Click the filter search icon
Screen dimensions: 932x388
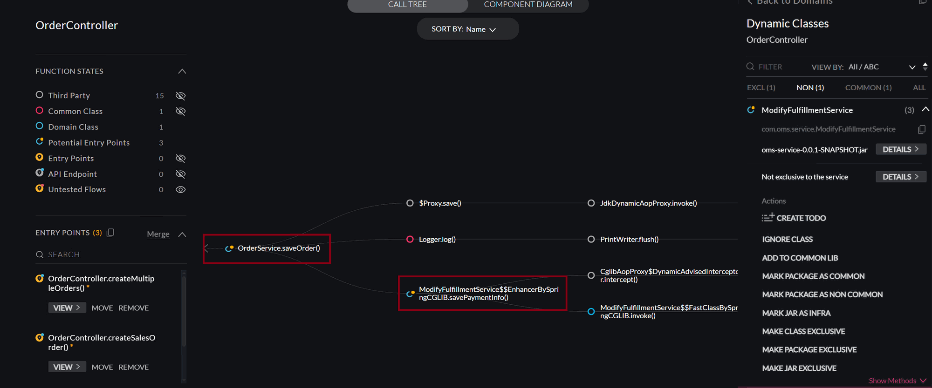point(750,67)
